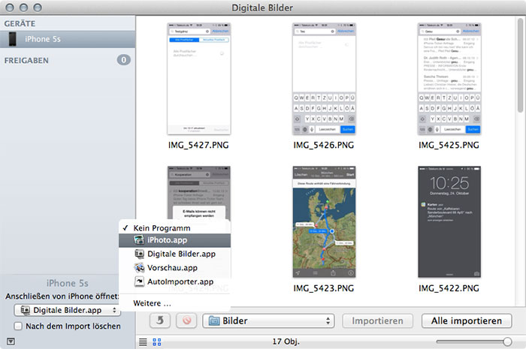Click the Importieren button
This screenshot has height=349, width=526.
point(377,321)
